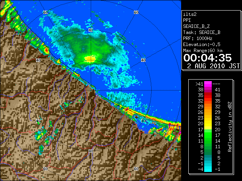Click the "PRF: 1000Hz" text
The image size is (242, 181).
click(x=198, y=38)
